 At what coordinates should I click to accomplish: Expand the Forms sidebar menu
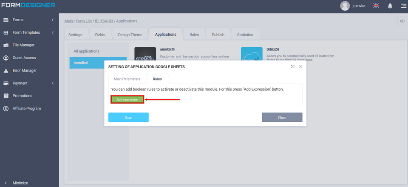click(29, 20)
